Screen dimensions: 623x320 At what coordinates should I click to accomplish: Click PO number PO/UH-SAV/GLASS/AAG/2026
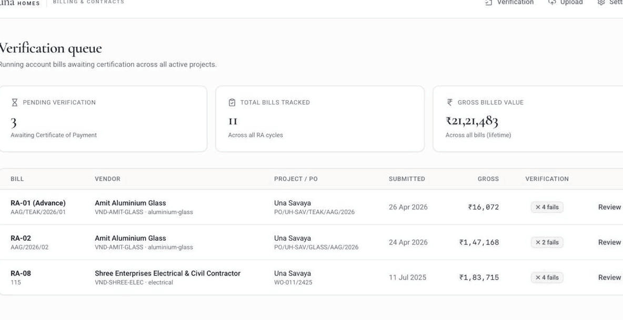pyautogui.click(x=316, y=248)
